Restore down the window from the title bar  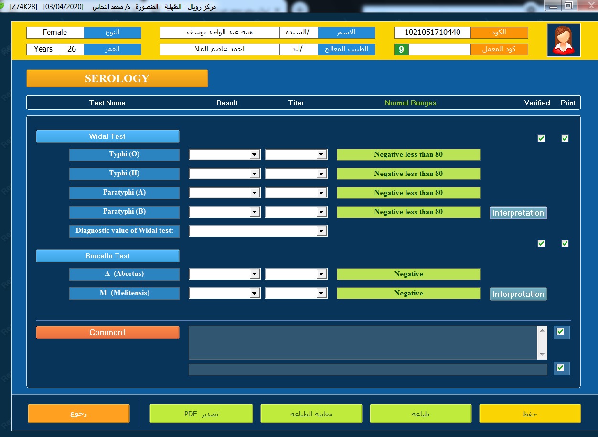click(568, 6)
